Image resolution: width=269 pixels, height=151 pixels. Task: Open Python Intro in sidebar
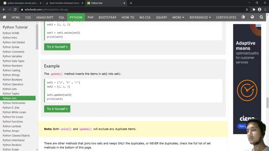(10, 38)
